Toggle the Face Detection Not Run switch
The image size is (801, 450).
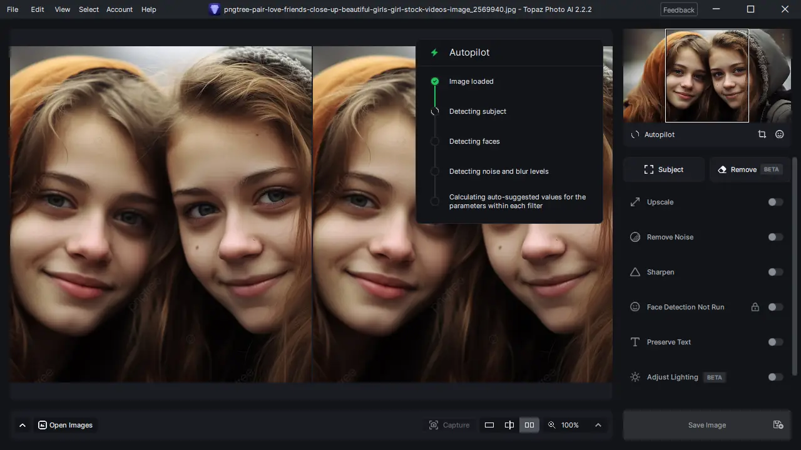click(775, 307)
